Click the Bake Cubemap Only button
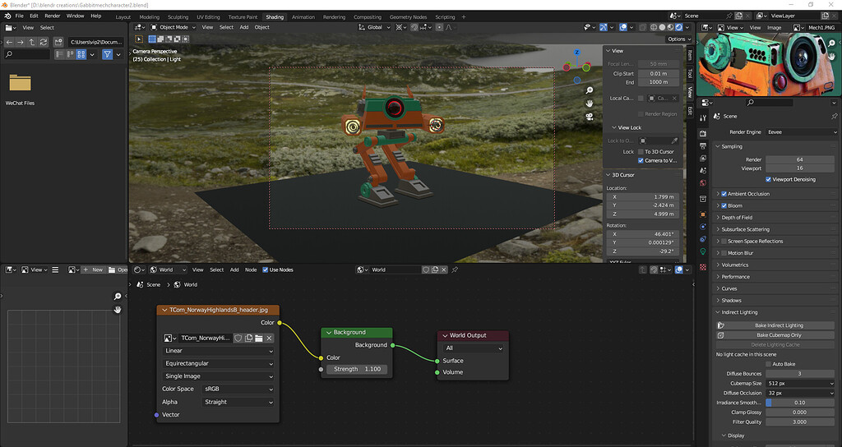The width and height of the screenshot is (842, 447). pyautogui.click(x=778, y=335)
